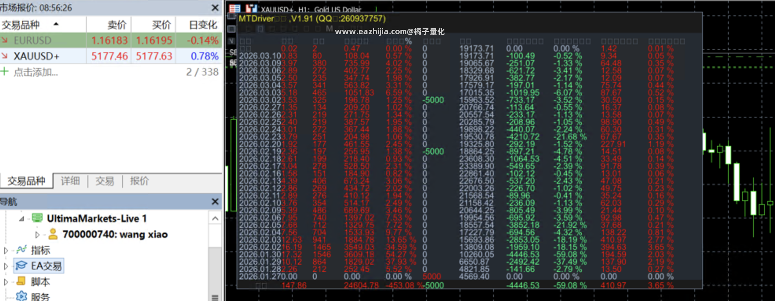
Task: Sort by the 交易品种 column header
Action: [x=43, y=24]
